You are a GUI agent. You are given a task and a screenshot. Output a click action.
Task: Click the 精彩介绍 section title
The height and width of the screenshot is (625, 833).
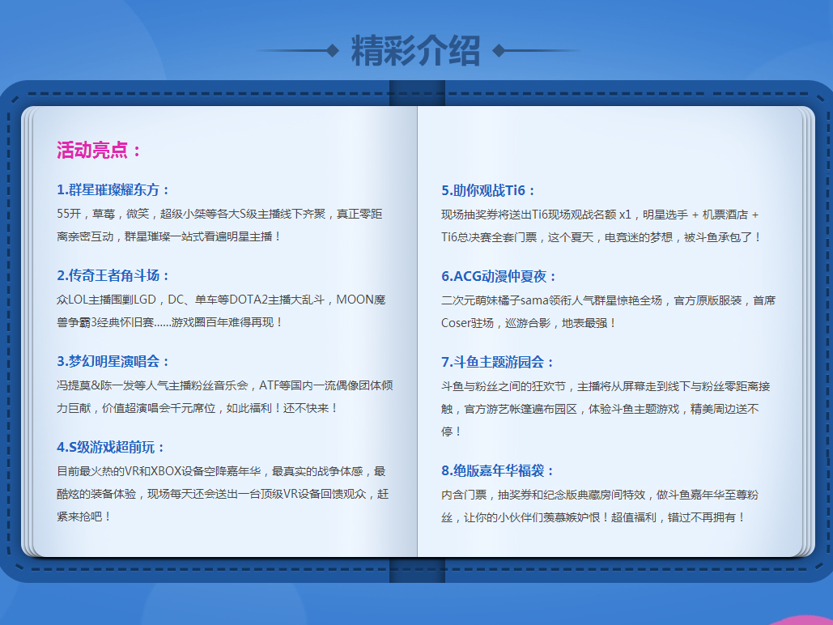pos(415,51)
